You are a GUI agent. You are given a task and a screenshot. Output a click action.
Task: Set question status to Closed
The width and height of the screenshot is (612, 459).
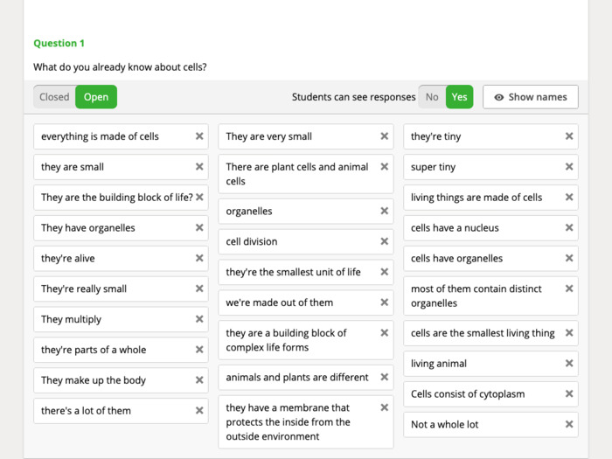54,97
